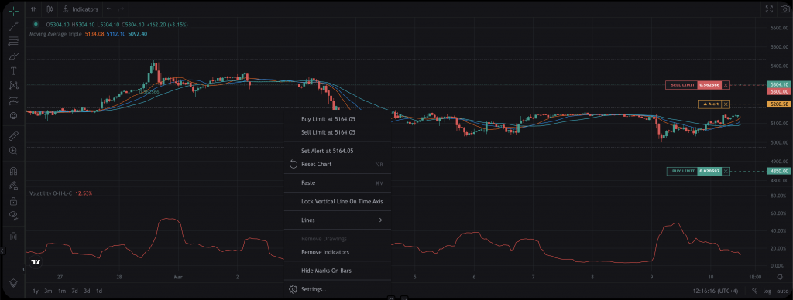Viewport: 793px width, 300px height.
Task: Select the ruler measure tool
Action: coord(14,135)
